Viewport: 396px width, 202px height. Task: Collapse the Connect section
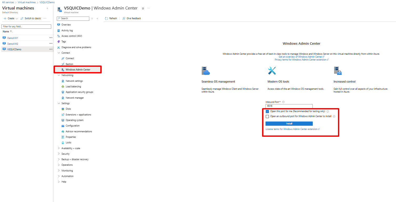click(x=59, y=53)
